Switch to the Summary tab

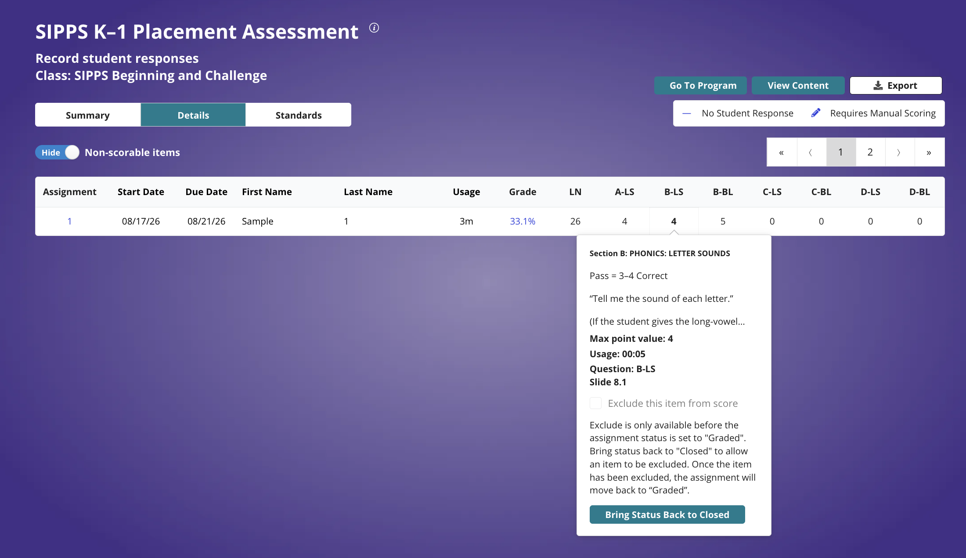88,115
